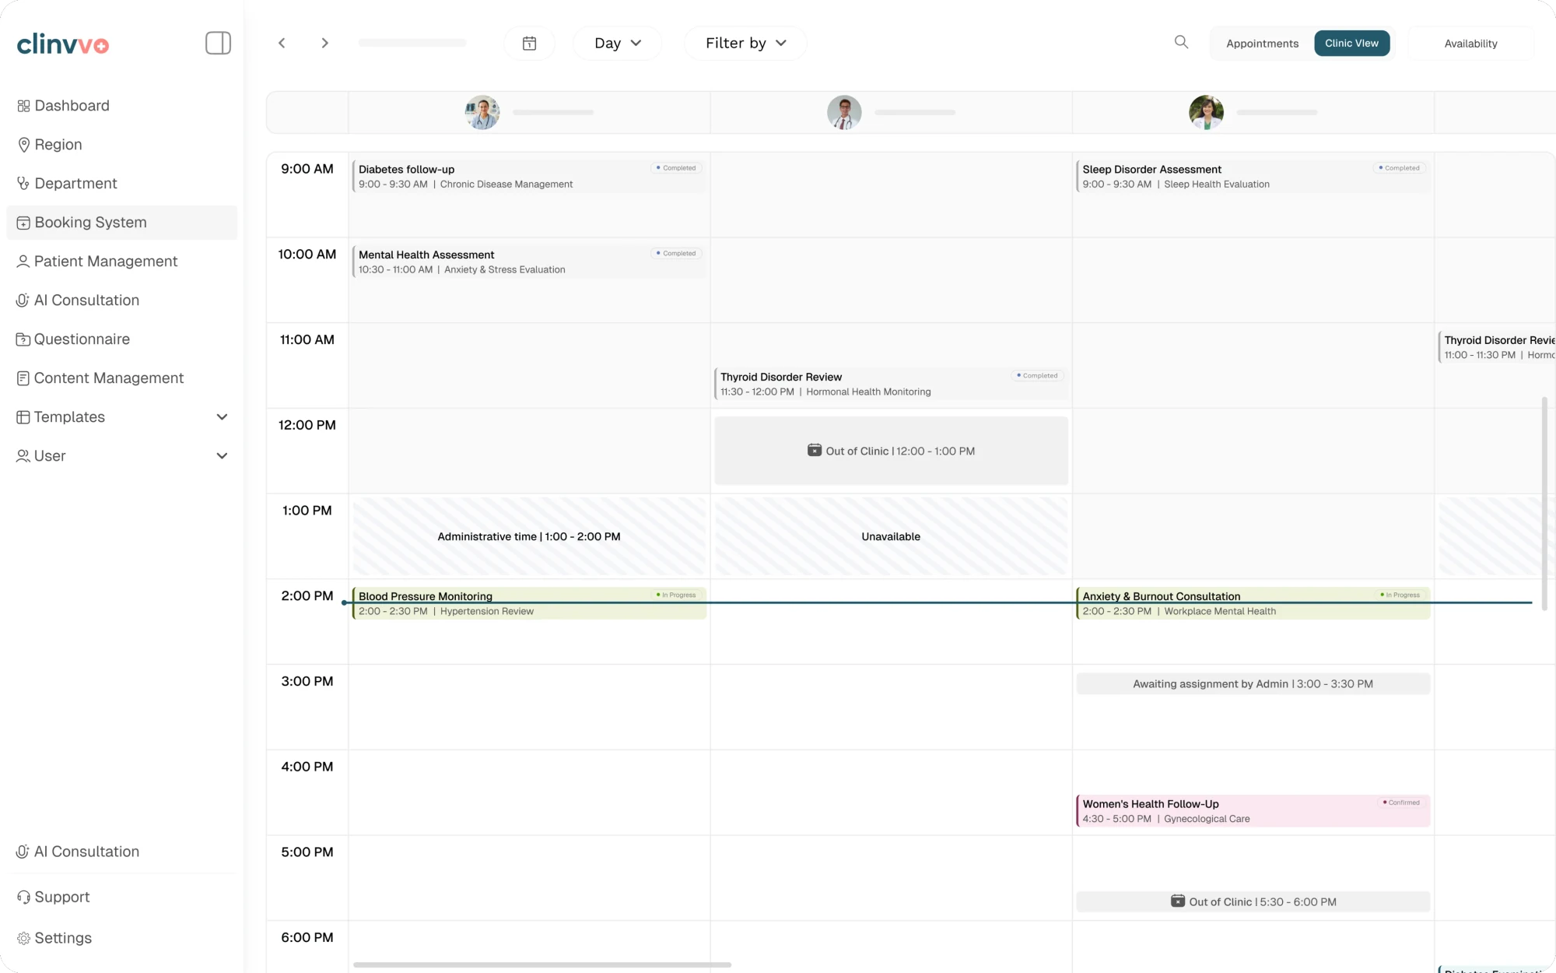Open Diabetes follow-up appointment
The image size is (1556, 973).
click(529, 177)
